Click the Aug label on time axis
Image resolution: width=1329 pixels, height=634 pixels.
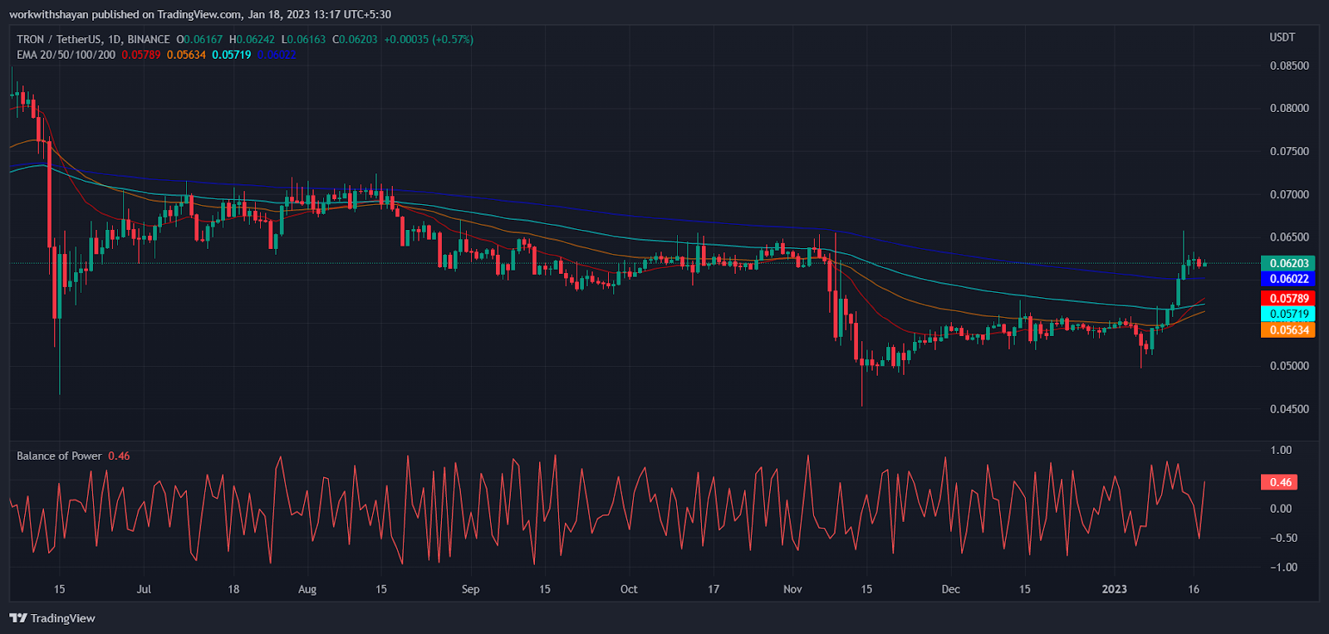coord(307,589)
